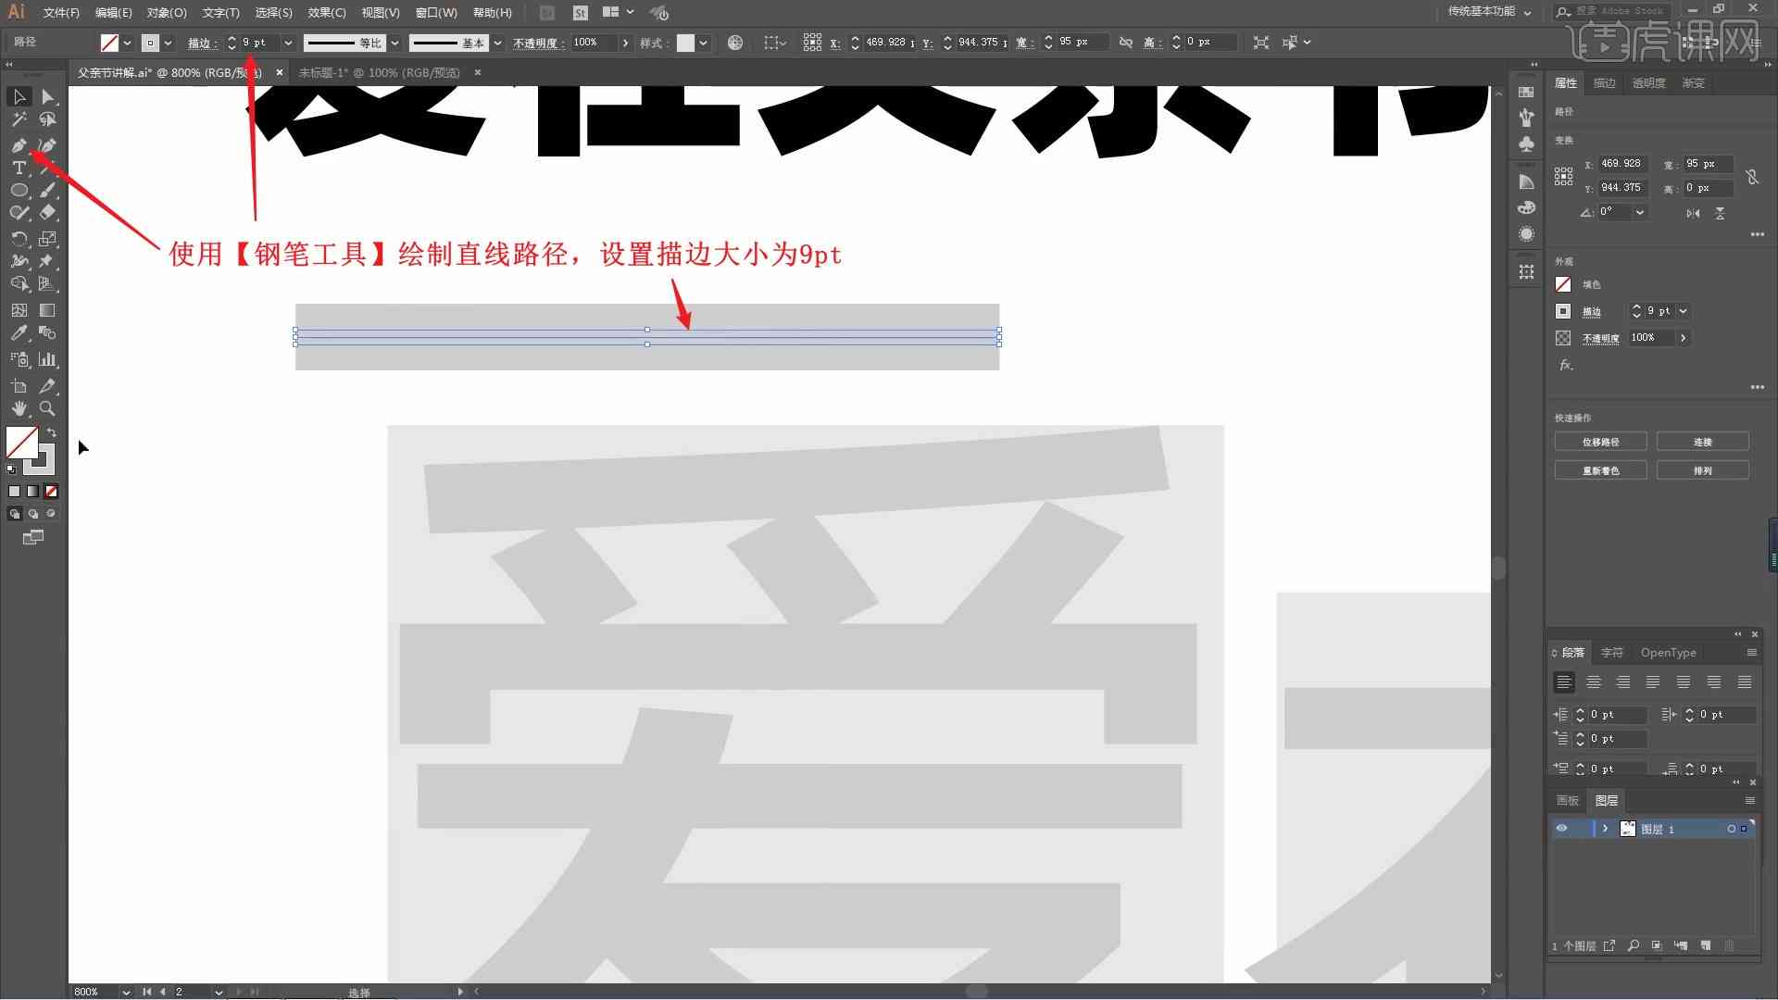Select the Zoom tool
The height and width of the screenshot is (1000, 1778).
pyautogui.click(x=46, y=407)
